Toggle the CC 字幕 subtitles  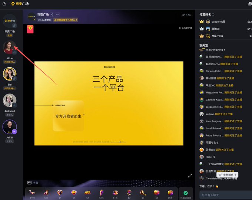pos(33,183)
